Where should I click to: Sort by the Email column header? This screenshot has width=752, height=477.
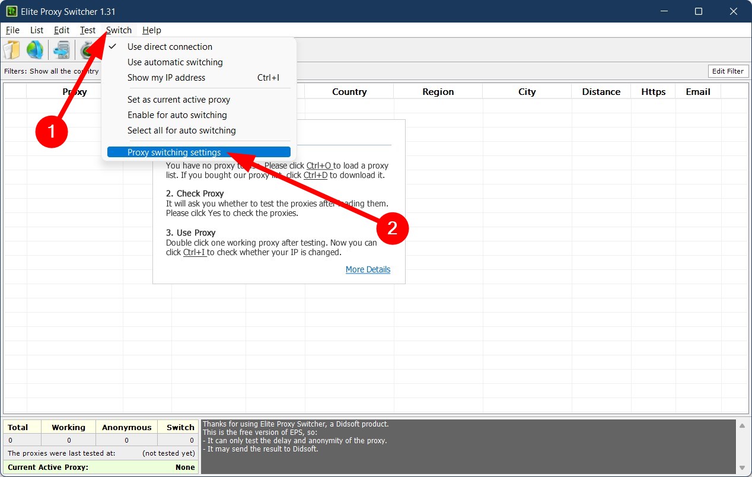coord(698,92)
